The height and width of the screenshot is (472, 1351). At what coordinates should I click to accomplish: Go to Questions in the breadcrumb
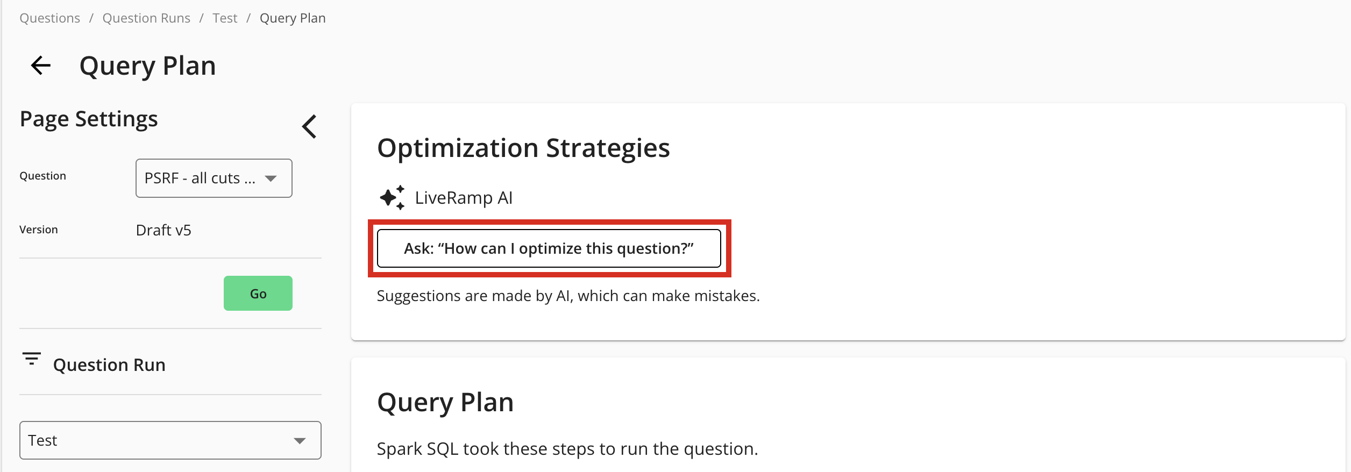point(49,18)
